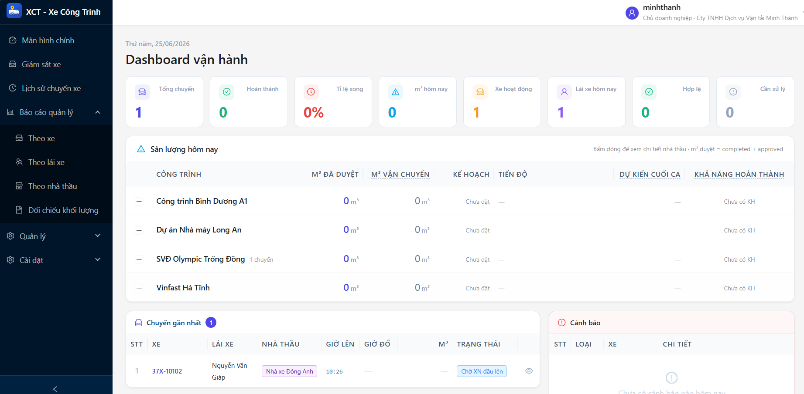Click the M³ VẬN CHUYỂN column header
Image resolution: width=804 pixels, height=394 pixels.
coord(400,175)
